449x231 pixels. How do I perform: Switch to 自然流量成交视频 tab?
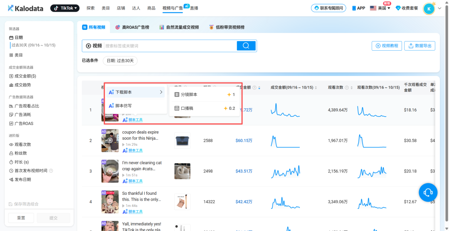(x=179, y=27)
